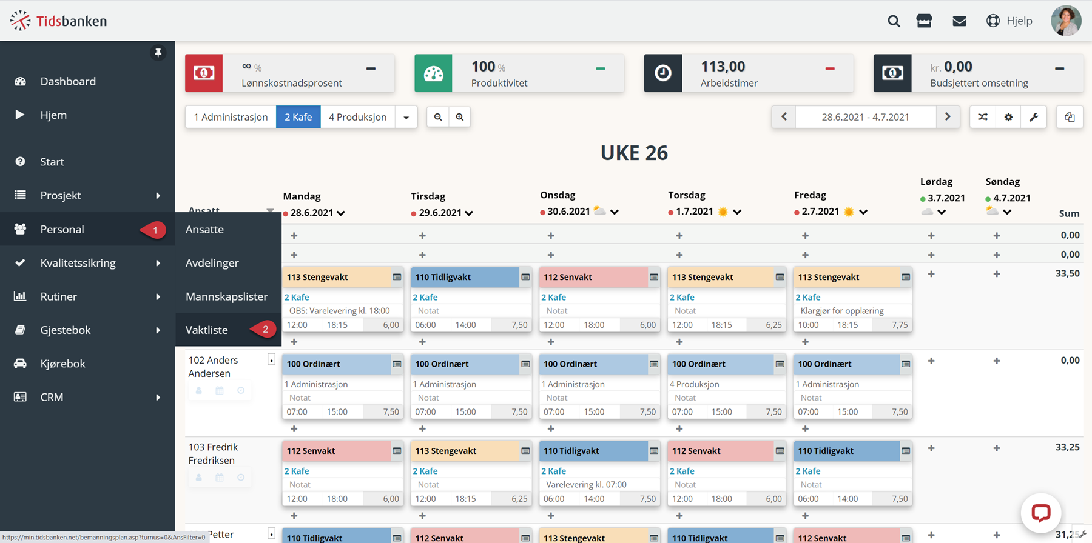Open Søndag 4.7.2021 dropdown chevron

click(1007, 212)
